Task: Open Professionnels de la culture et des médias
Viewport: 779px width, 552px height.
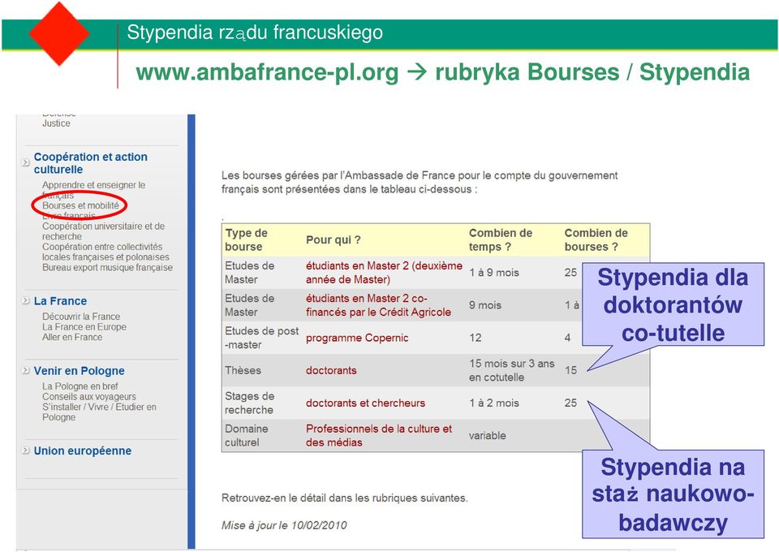Action: tap(379, 435)
